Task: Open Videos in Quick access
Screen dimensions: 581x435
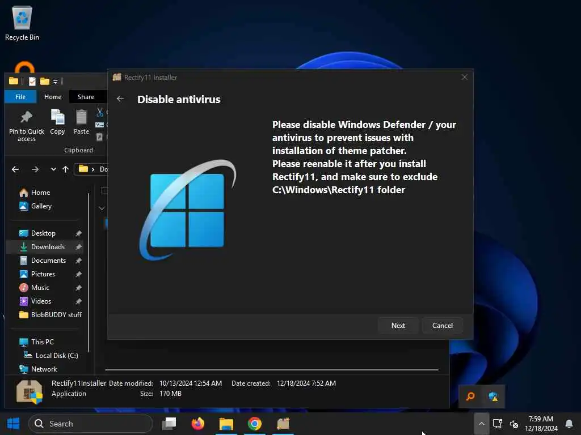Action: pyautogui.click(x=41, y=301)
